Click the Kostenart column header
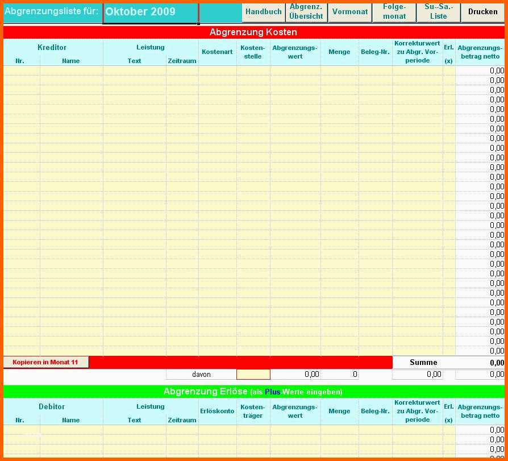This screenshot has height=461, width=508. [217, 52]
